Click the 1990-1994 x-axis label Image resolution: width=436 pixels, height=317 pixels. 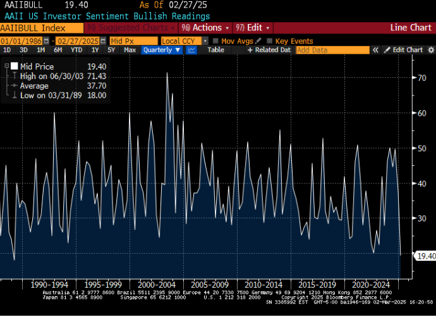(x=49, y=285)
